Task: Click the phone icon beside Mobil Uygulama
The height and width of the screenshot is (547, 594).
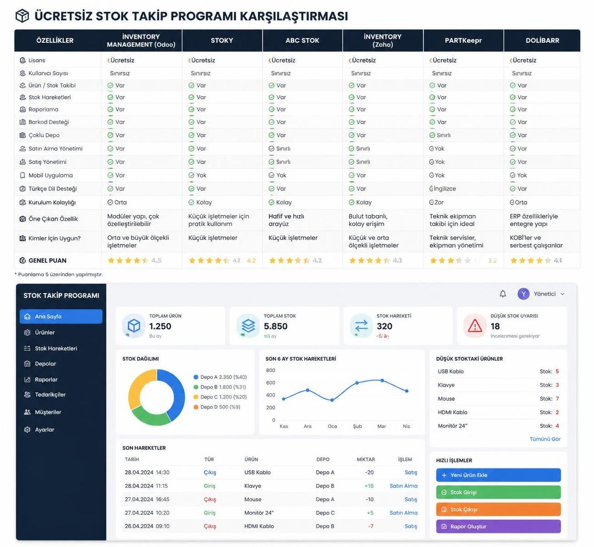Action: (x=23, y=175)
